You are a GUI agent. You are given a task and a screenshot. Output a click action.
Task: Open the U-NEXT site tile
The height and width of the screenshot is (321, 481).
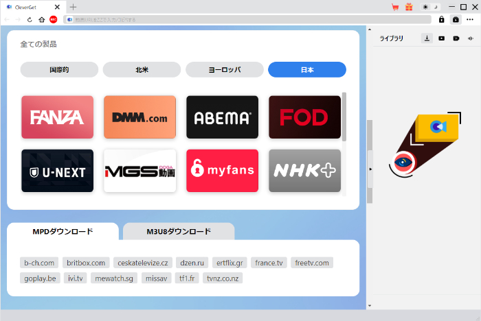coord(57,171)
